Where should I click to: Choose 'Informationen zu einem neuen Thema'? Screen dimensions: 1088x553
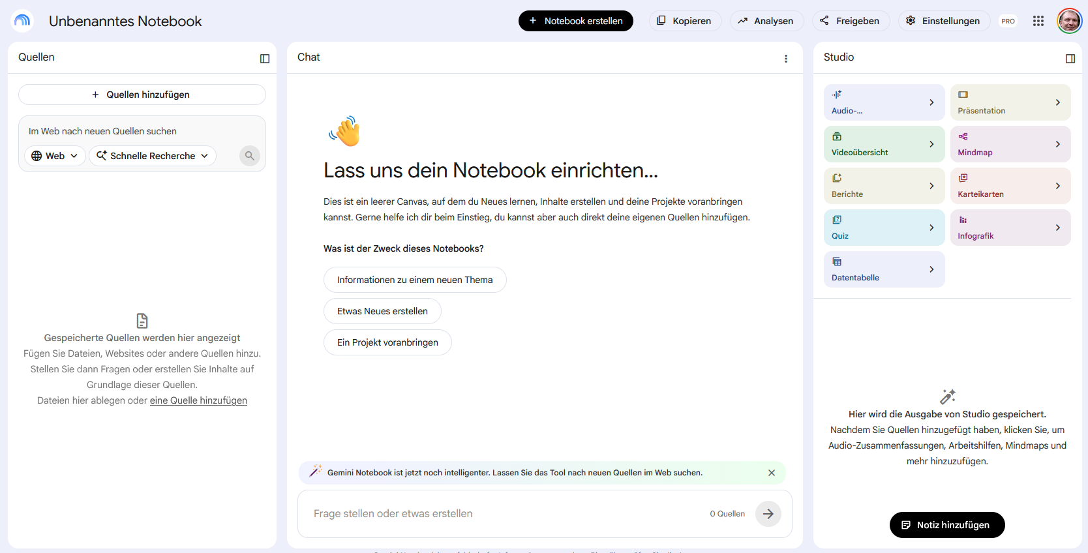click(415, 280)
